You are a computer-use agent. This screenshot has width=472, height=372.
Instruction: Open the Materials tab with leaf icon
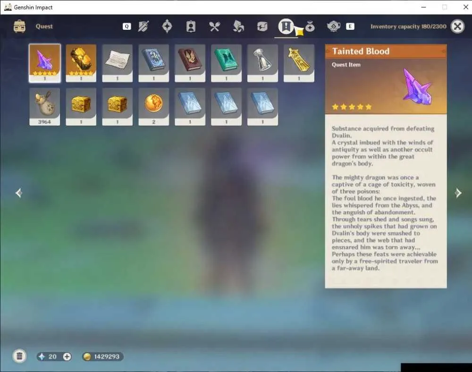coord(238,26)
